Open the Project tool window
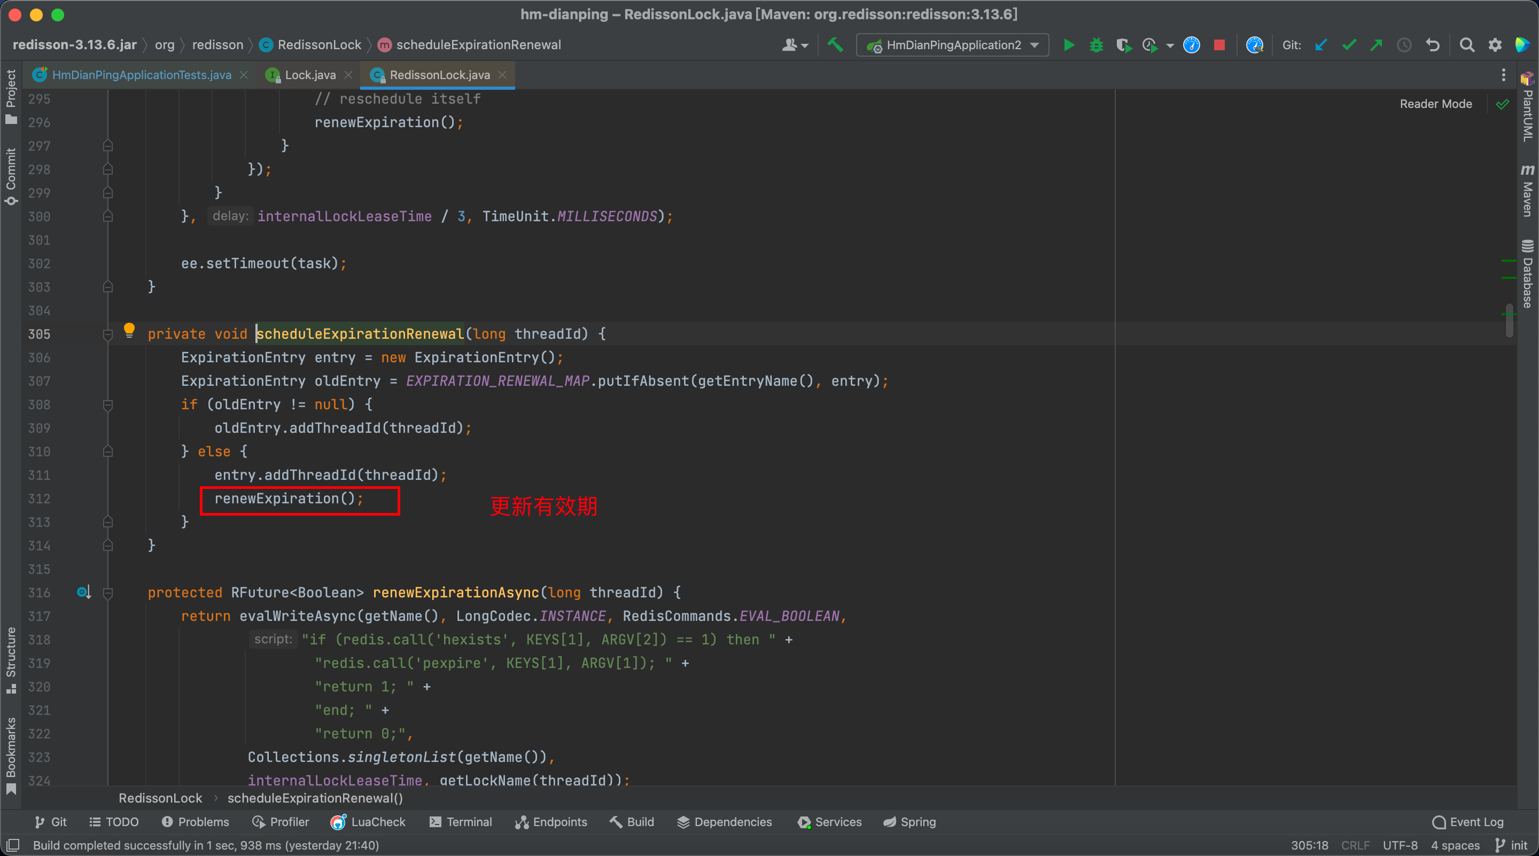 11,97
